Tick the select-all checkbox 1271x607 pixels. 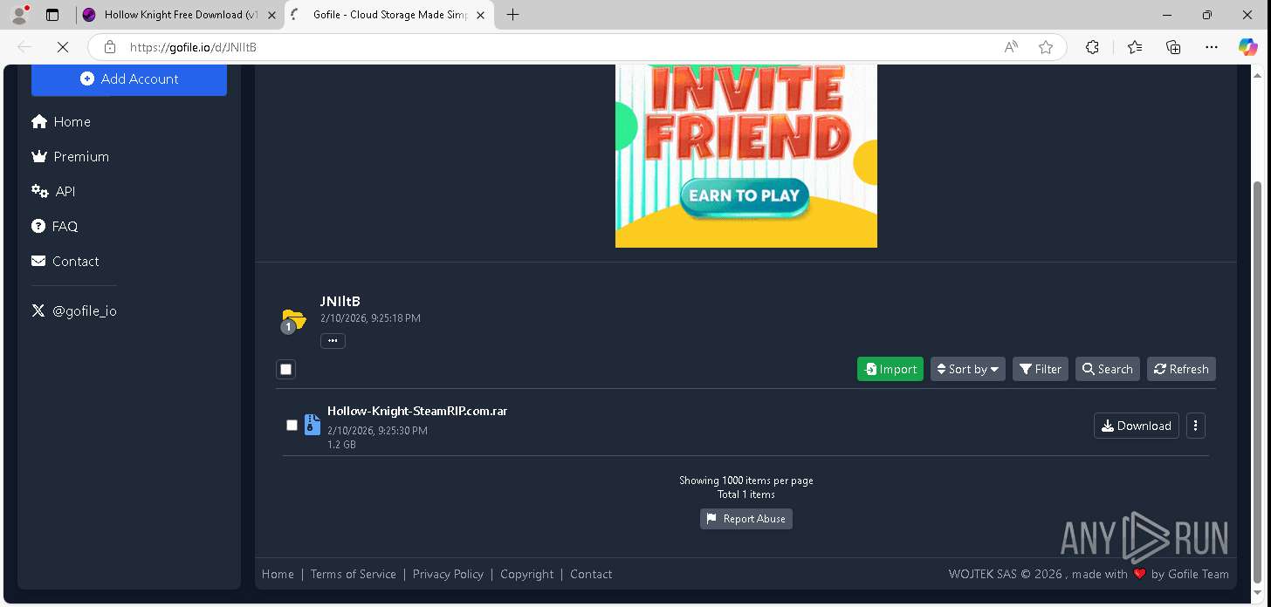[x=285, y=369]
